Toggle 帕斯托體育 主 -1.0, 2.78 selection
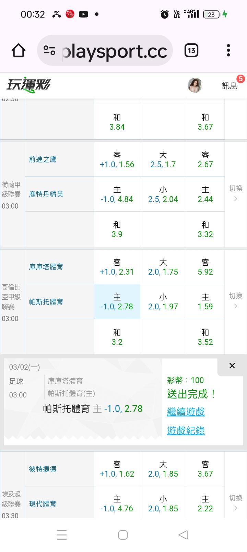Screen dimensions: 247x552 pos(117,302)
